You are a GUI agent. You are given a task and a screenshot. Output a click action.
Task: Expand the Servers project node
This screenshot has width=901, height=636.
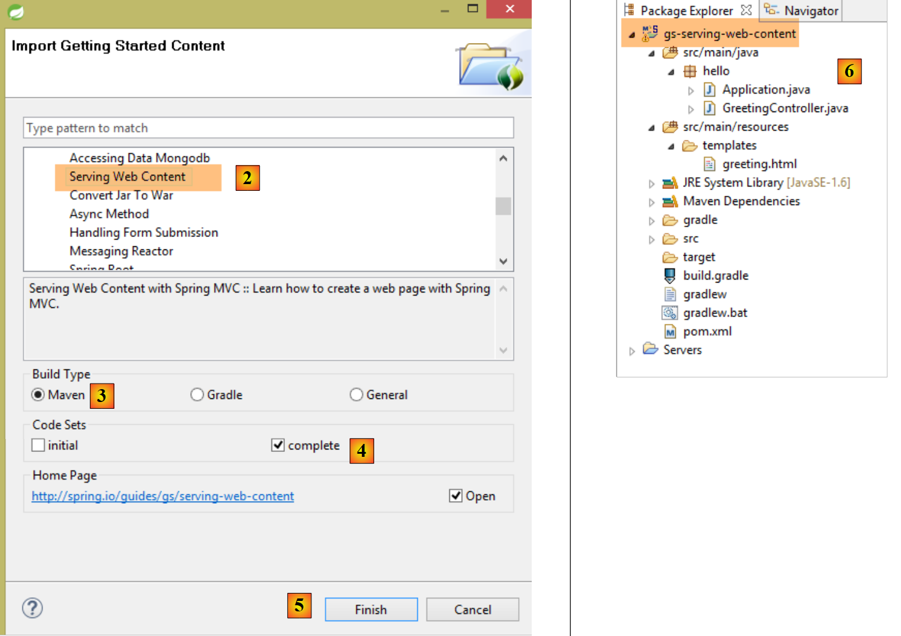pyautogui.click(x=632, y=351)
